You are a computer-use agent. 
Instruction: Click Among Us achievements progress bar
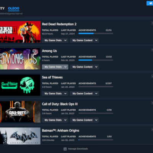96,60
